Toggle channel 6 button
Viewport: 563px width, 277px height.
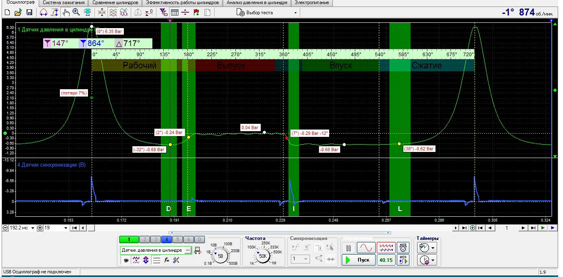point(189,240)
